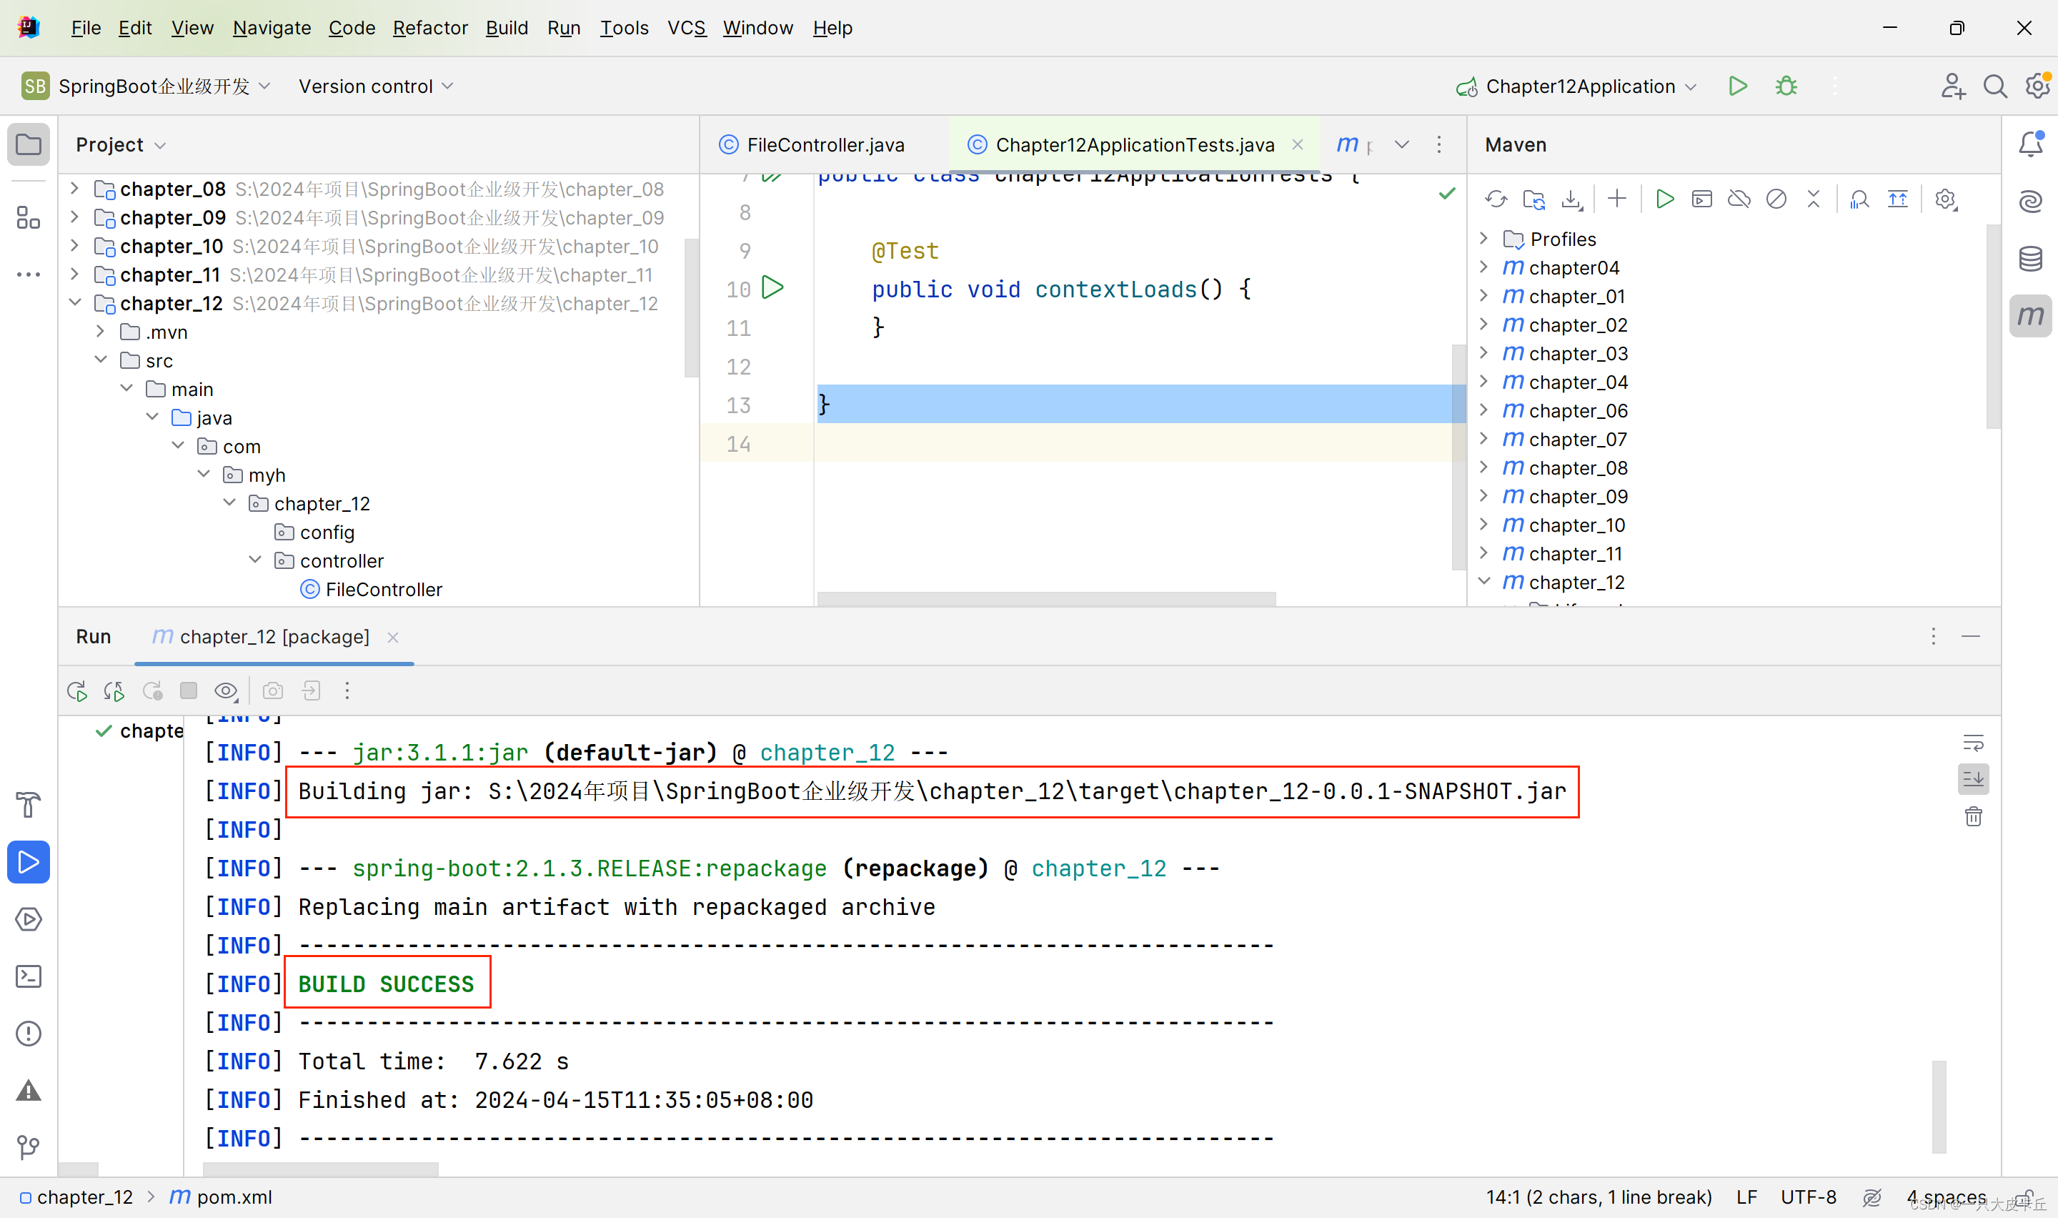Click Download Sources icon in Maven toolbar
The width and height of the screenshot is (2058, 1218).
[1571, 199]
